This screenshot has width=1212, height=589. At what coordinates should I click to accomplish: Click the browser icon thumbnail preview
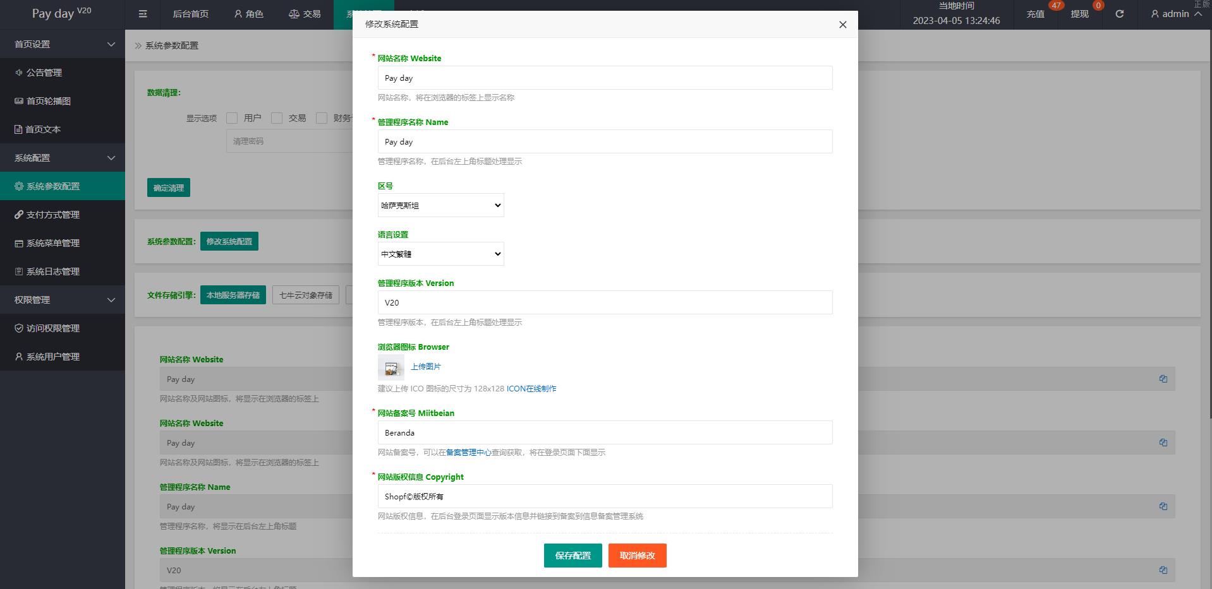click(x=391, y=367)
